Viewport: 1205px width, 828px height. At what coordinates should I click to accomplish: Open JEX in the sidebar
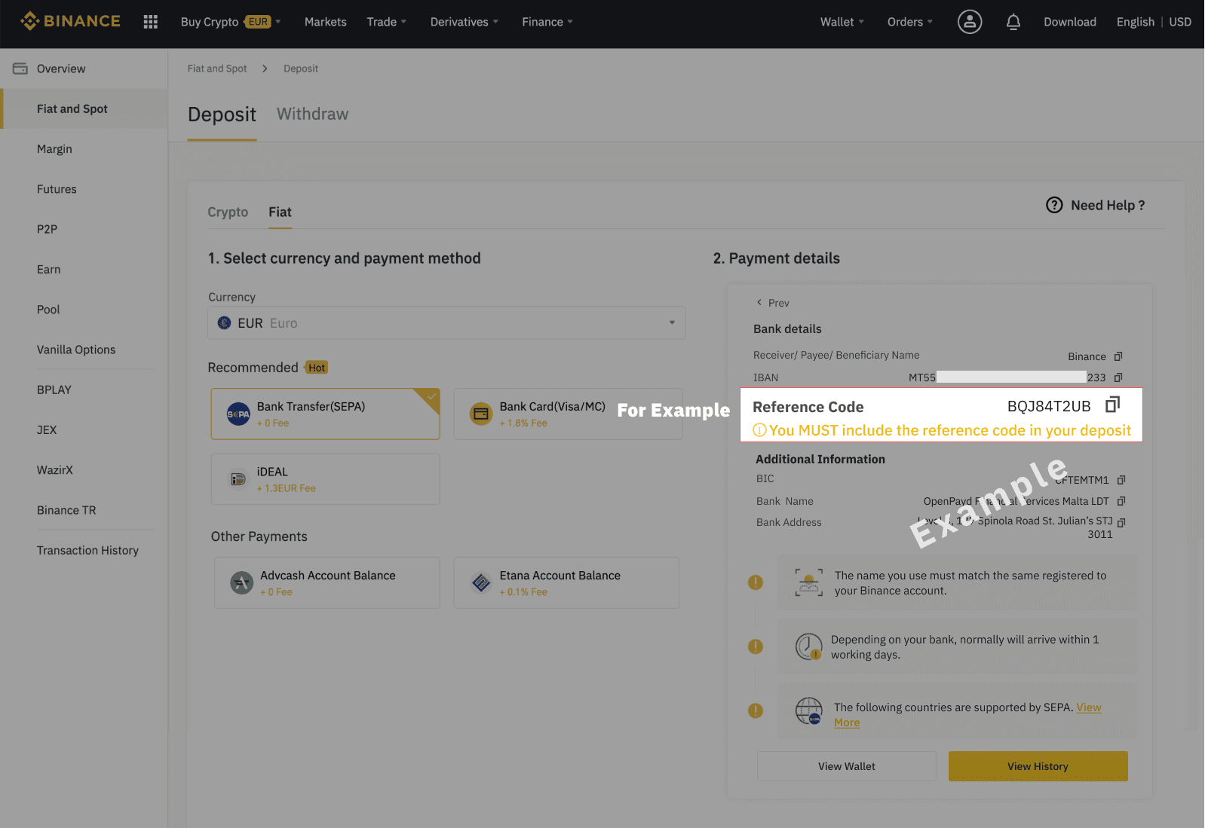(47, 430)
